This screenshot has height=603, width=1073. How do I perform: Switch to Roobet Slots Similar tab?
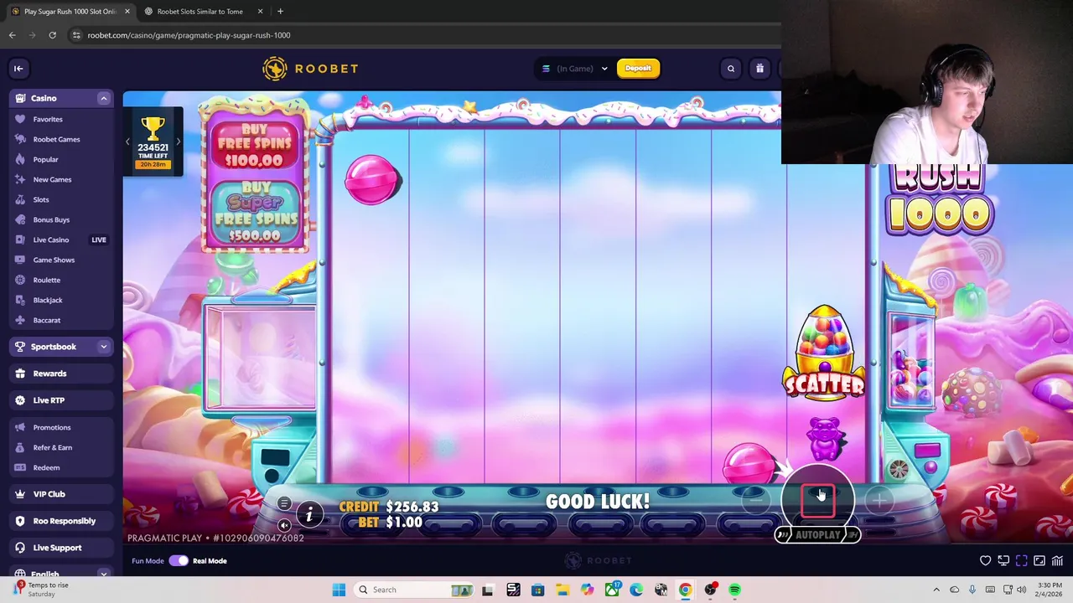coord(200,12)
